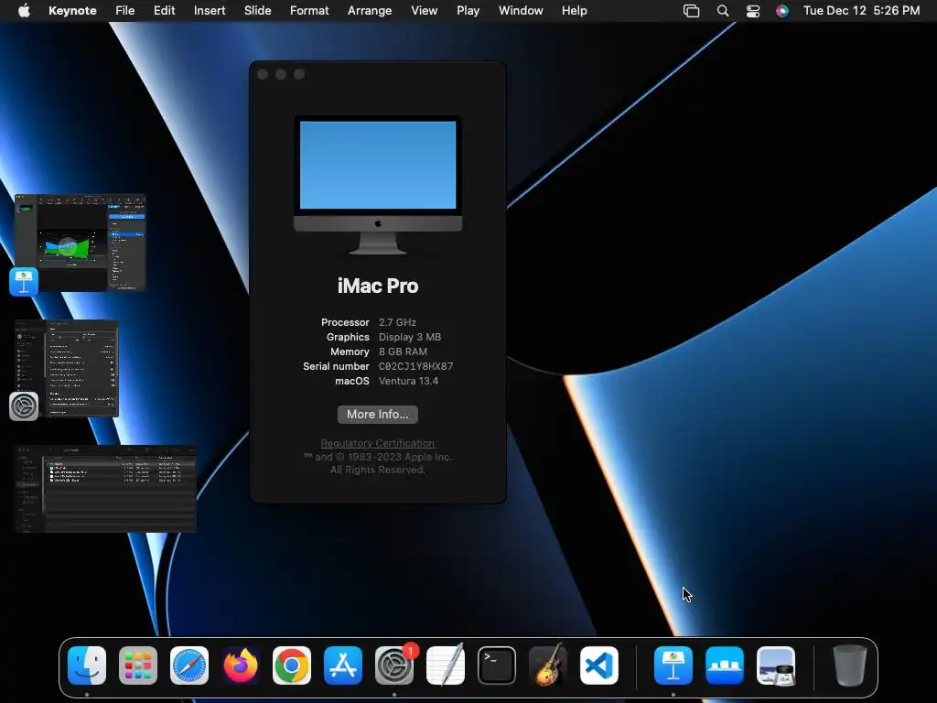Open the Window menu

pos(521,10)
